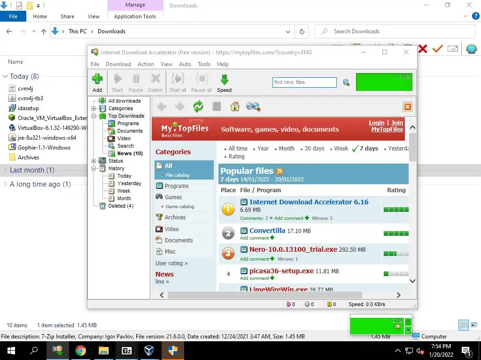Click the find new files input
This screenshot has width=481, height=360.
(x=304, y=82)
